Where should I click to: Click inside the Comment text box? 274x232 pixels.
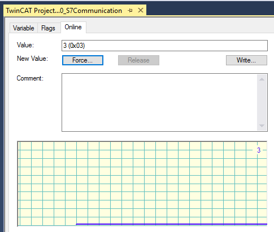(x=159, y=102)
